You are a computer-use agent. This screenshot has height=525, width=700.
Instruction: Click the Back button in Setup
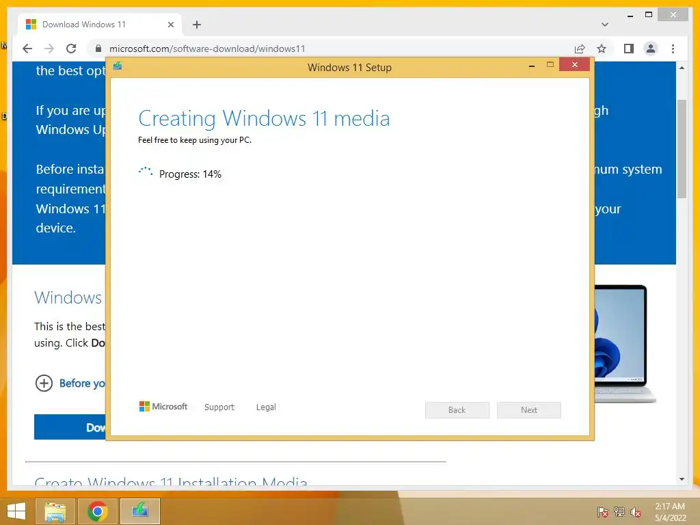coord(457,410)
